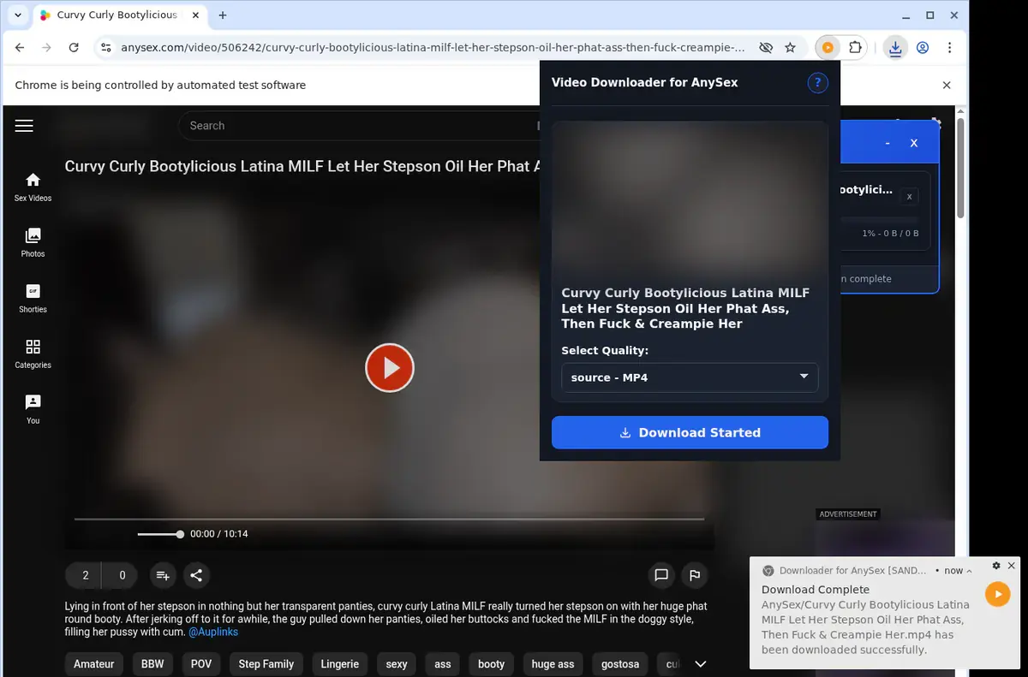The height and width of the screenshot is (677, 1028).
Task: Click the browser address bar URL
Action: pyautogui.click(x=433, y=48)
